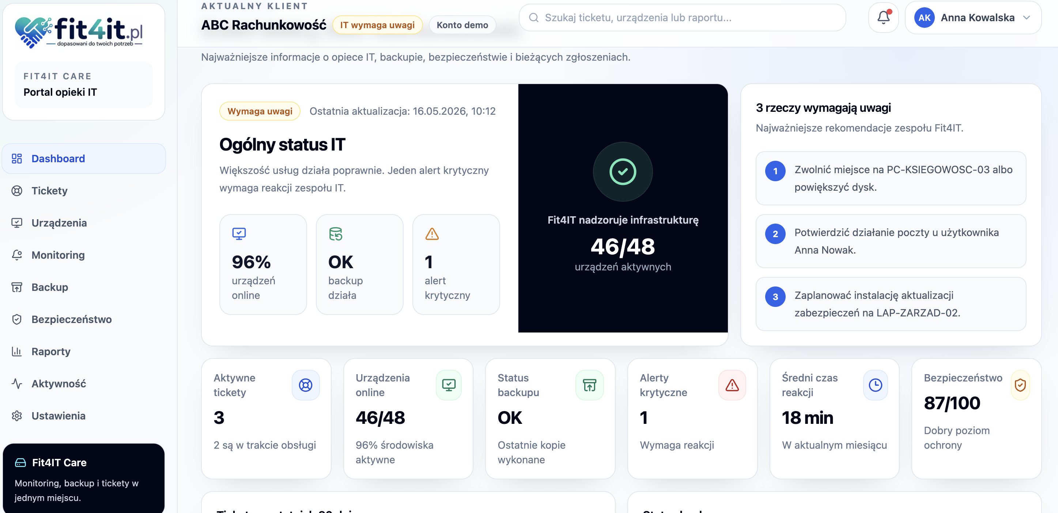Click the Monitoring bell icon in sidebar
Screen dimensions: 1058x513
pyautogui.click(x=17, y=255)
